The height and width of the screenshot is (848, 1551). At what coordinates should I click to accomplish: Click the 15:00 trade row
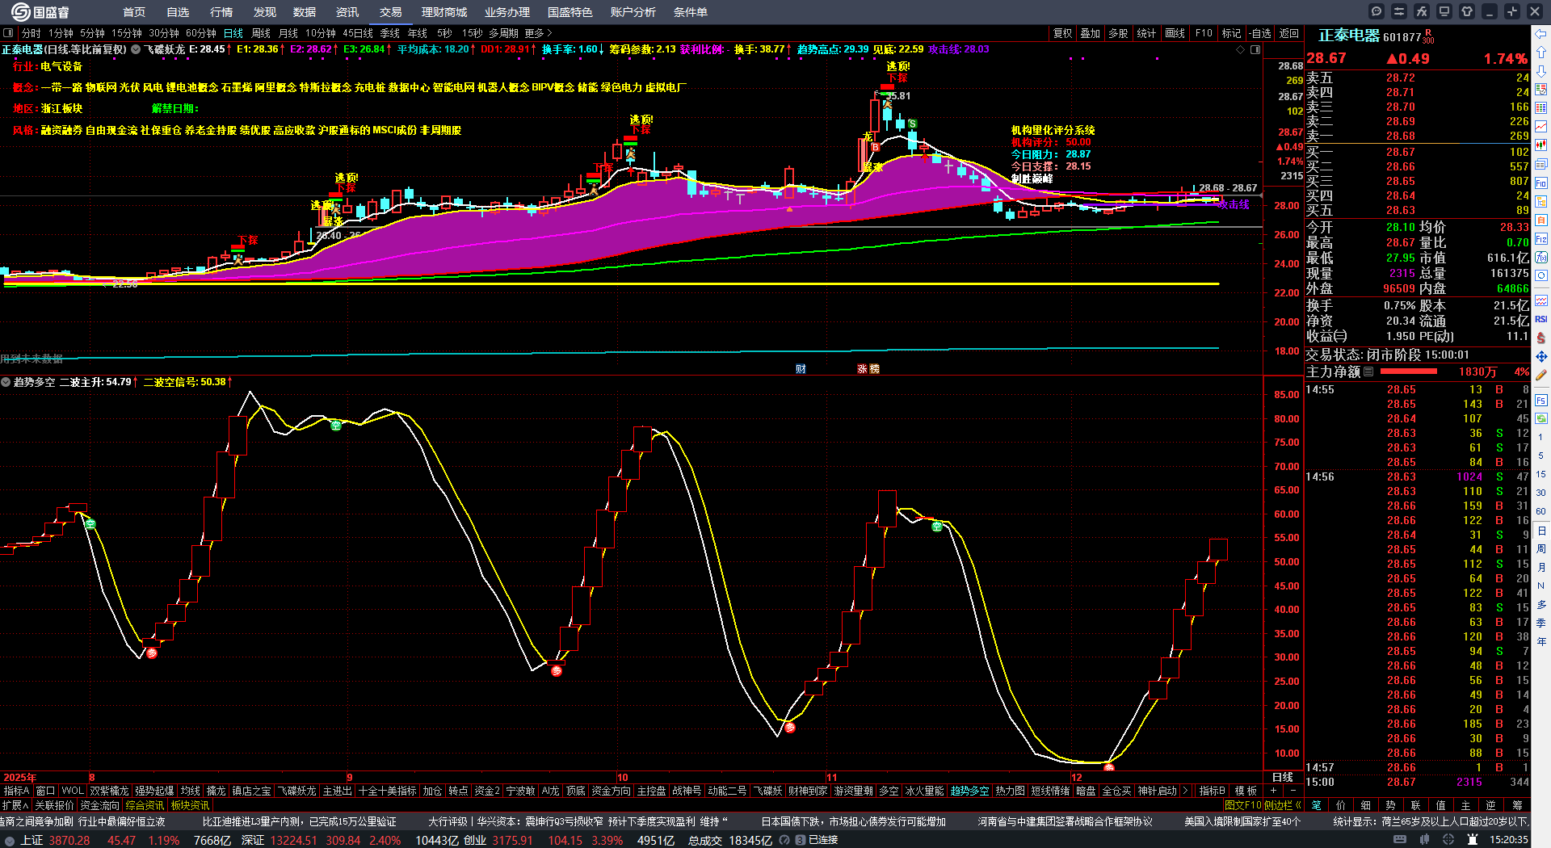point(1418,782)
